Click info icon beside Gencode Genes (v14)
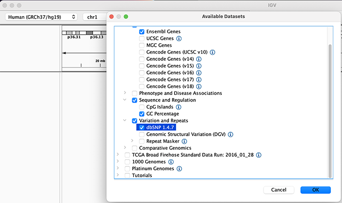 coord(199,59)
